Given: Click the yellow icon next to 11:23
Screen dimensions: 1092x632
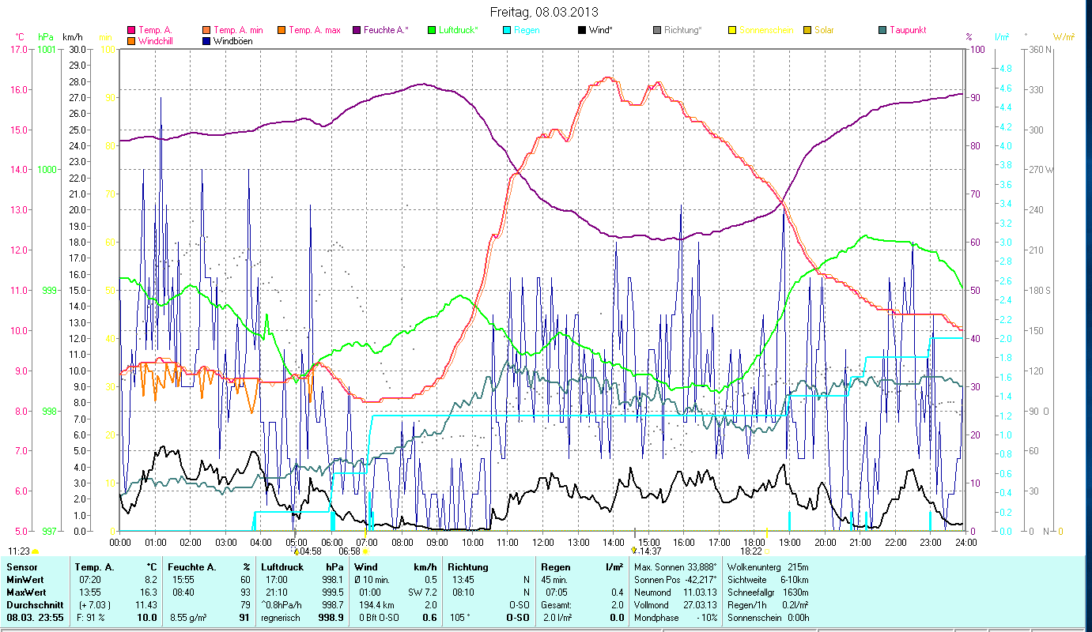Looking at the screenshot, I should pos(36,551).
